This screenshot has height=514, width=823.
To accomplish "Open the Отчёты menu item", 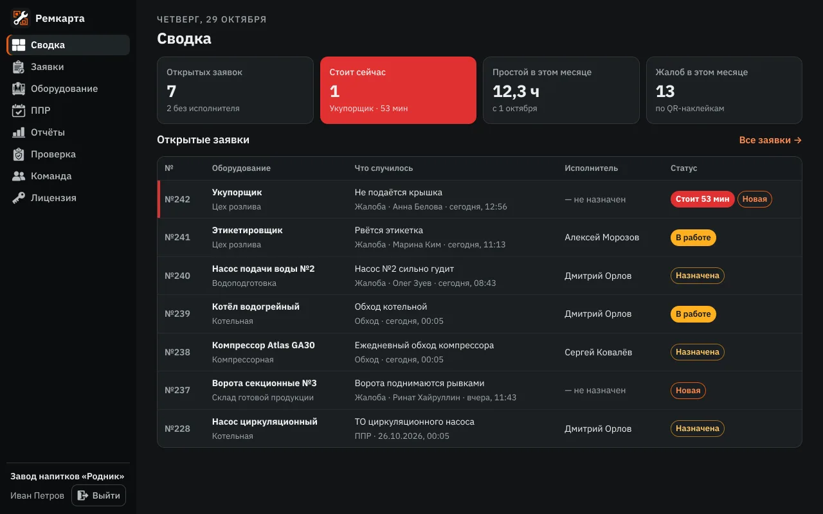I will coord(68,132).
